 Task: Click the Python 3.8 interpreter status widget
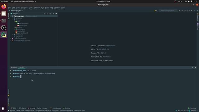coord(195,111)
